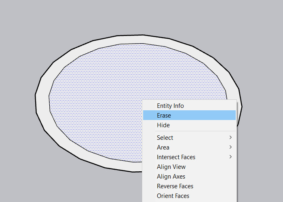283x202 pixels.
Task: Open the Select submenu entry
Action: pyautogui.click(x=165, y=138)
